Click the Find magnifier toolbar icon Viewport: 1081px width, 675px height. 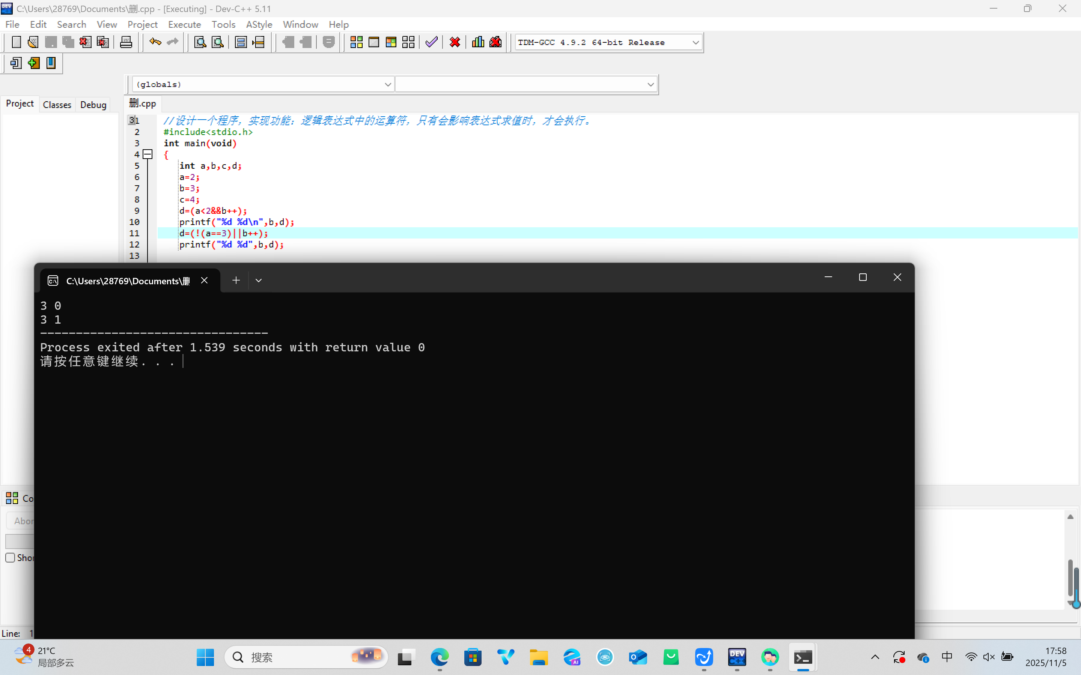[200, 42]
